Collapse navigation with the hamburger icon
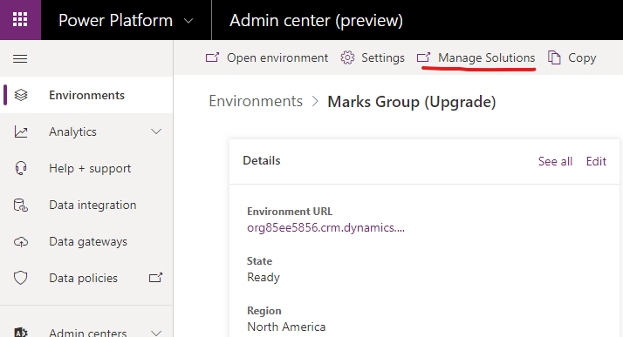The height and width of the screenshot is (337, 623). [20, 59]
